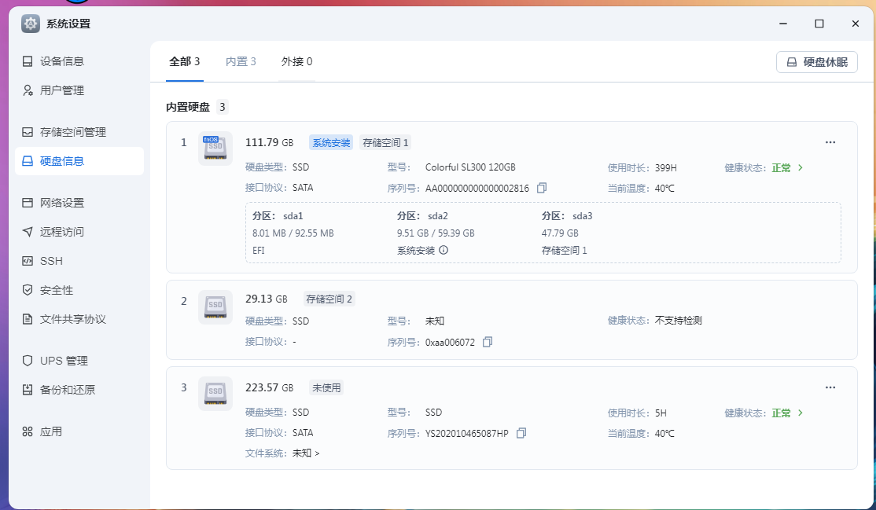Click the 存储空间管理 tray icon

tap(28, 132)
